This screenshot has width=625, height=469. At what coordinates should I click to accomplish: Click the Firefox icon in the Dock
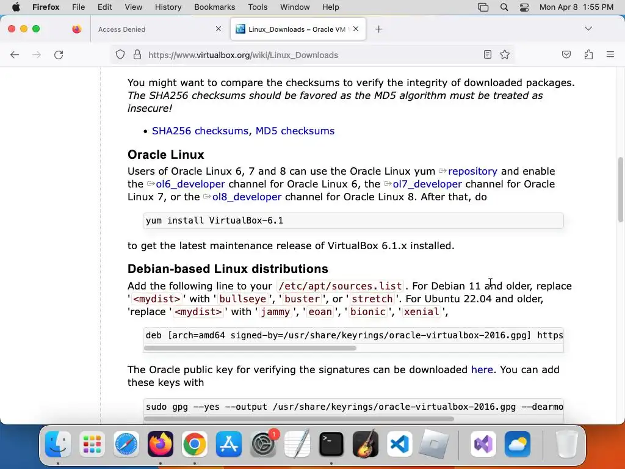161,444
